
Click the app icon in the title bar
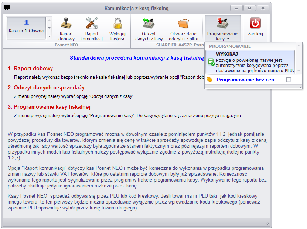click(7, 8)
